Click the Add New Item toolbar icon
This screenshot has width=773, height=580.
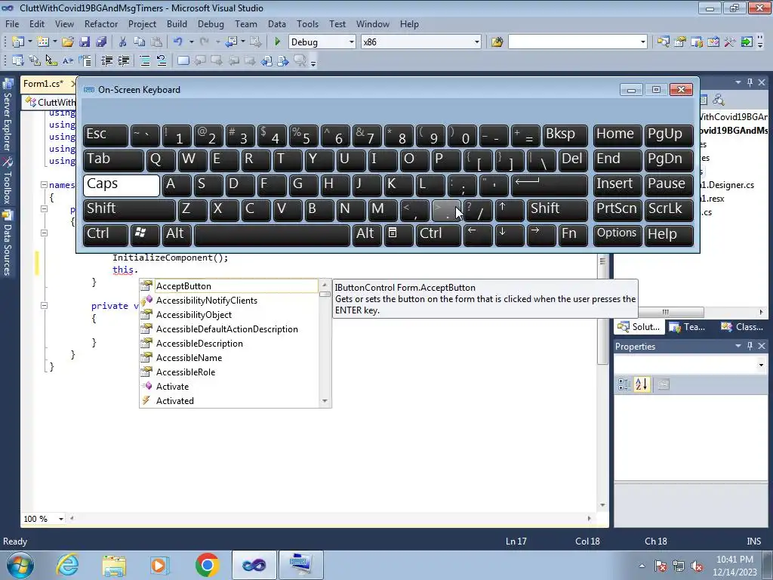[x=43, y=42]
